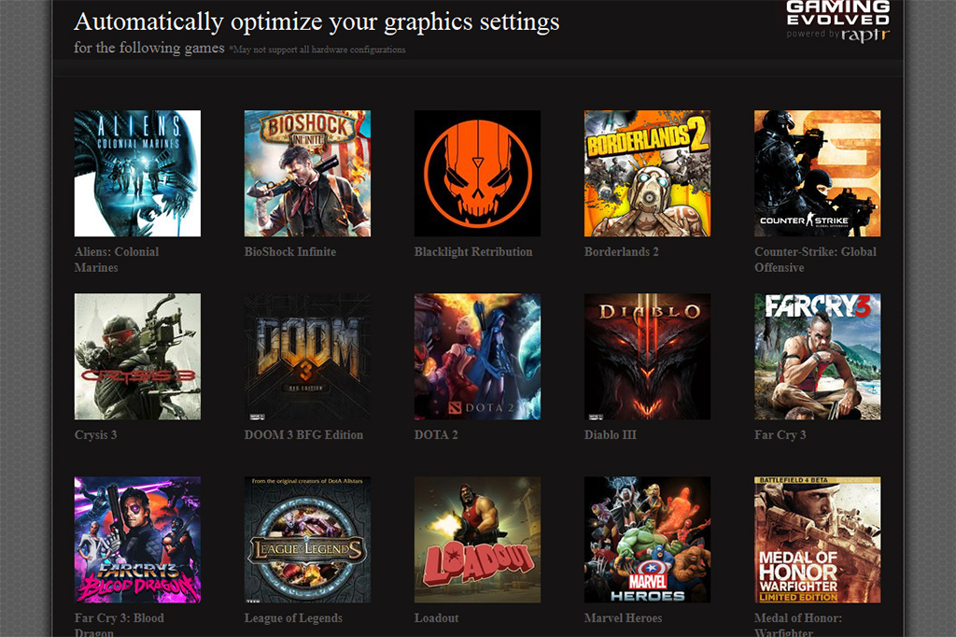
Task: Select the Far Cry 3: Blood Dragon cover art
Action: 137,539
